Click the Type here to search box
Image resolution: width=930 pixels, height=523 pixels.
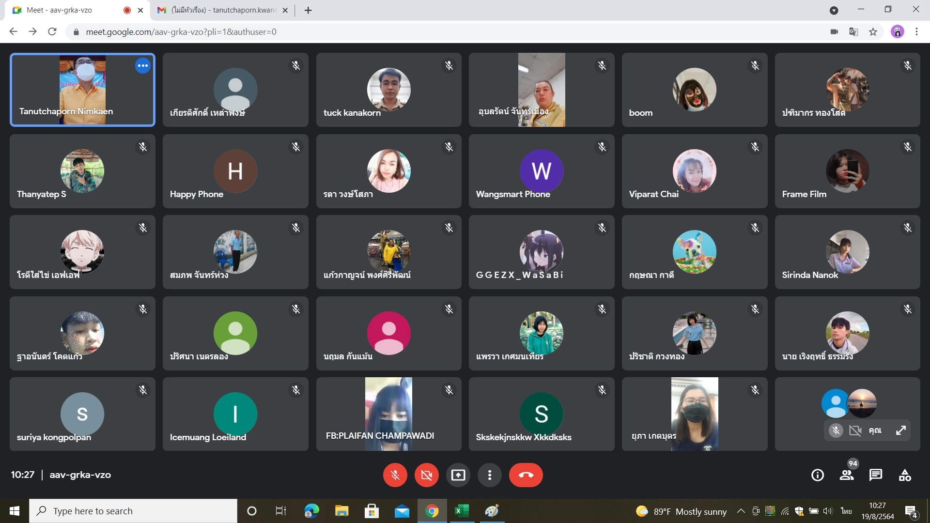[133, 511]
